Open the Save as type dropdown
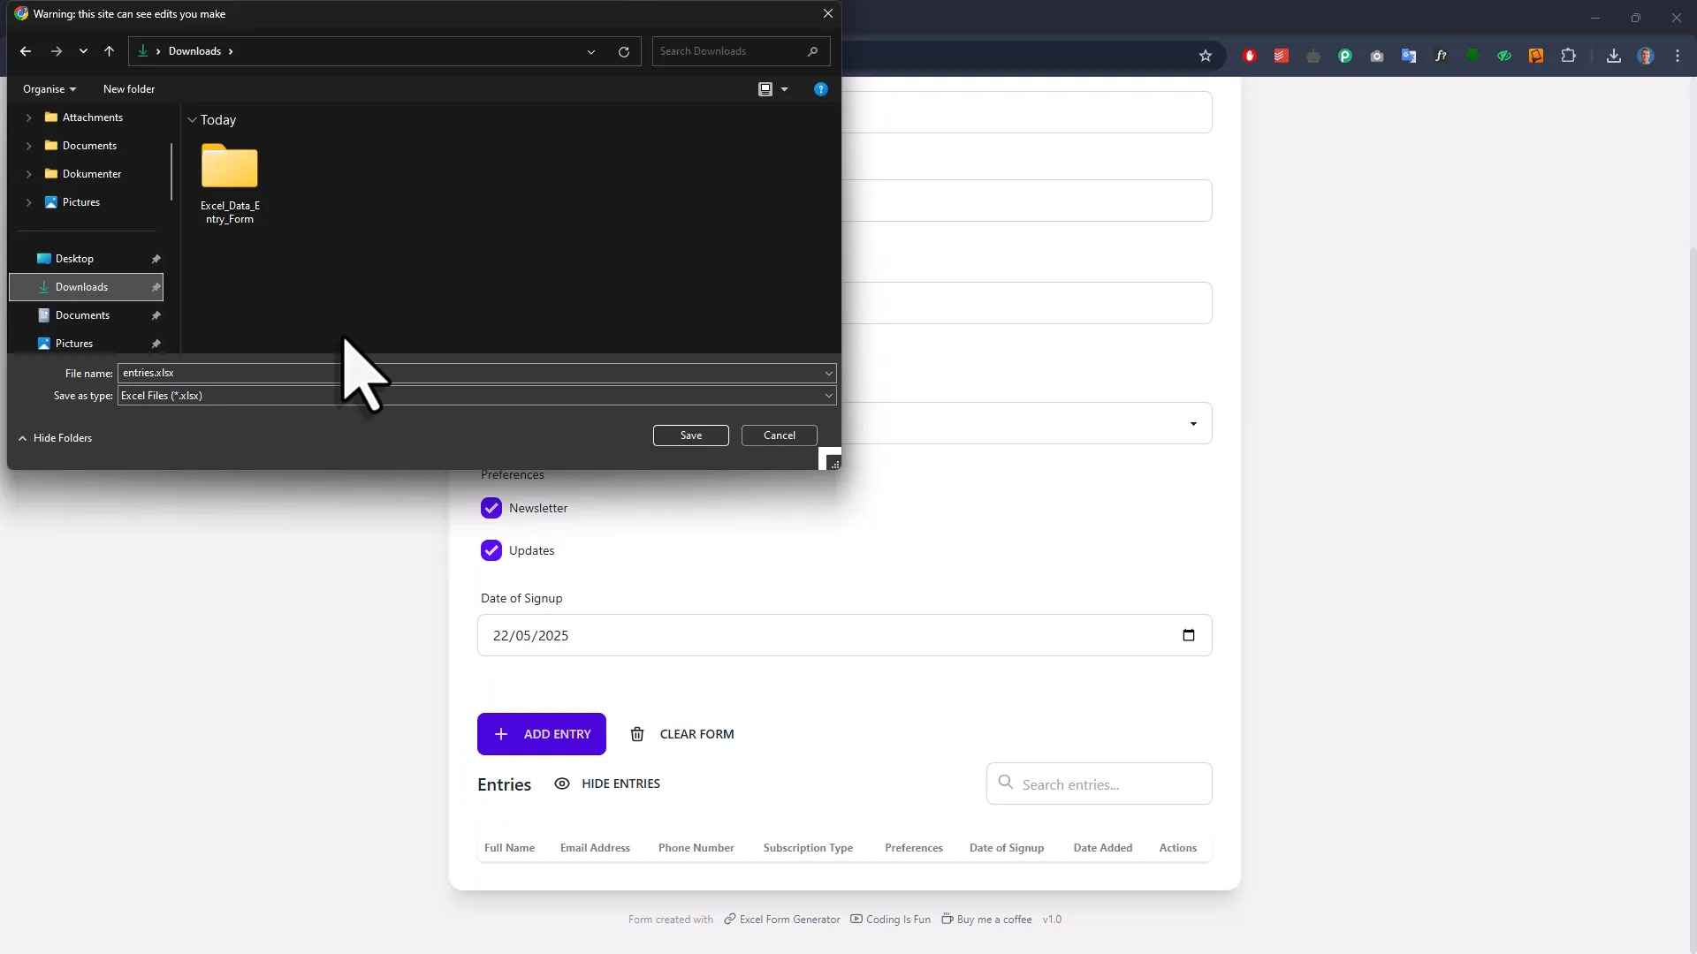Viewport: 1697px width, 954px height. tap(828, 396)
